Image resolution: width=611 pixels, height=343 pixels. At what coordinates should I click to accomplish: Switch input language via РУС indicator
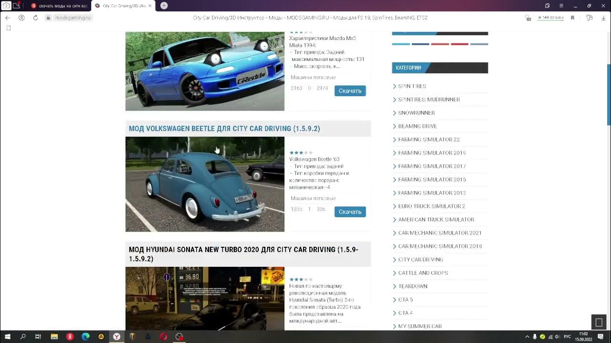(568, 337)
